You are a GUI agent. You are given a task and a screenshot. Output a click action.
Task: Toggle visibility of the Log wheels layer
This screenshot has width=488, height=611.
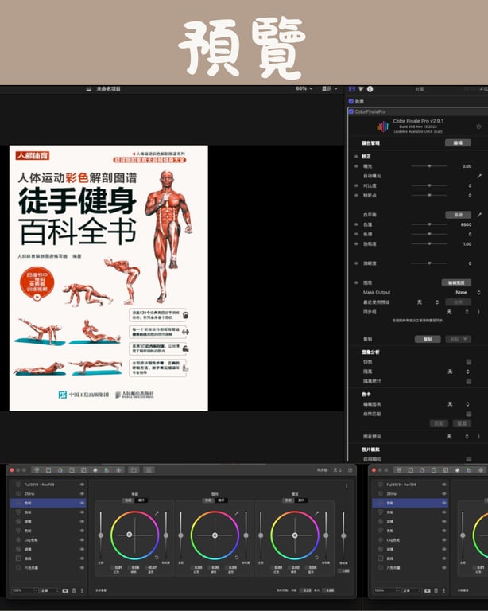(82, 540)
